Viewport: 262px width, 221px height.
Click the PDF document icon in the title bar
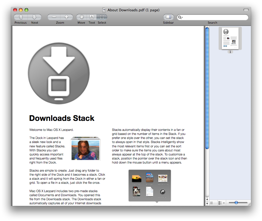(x=104, y=10)
